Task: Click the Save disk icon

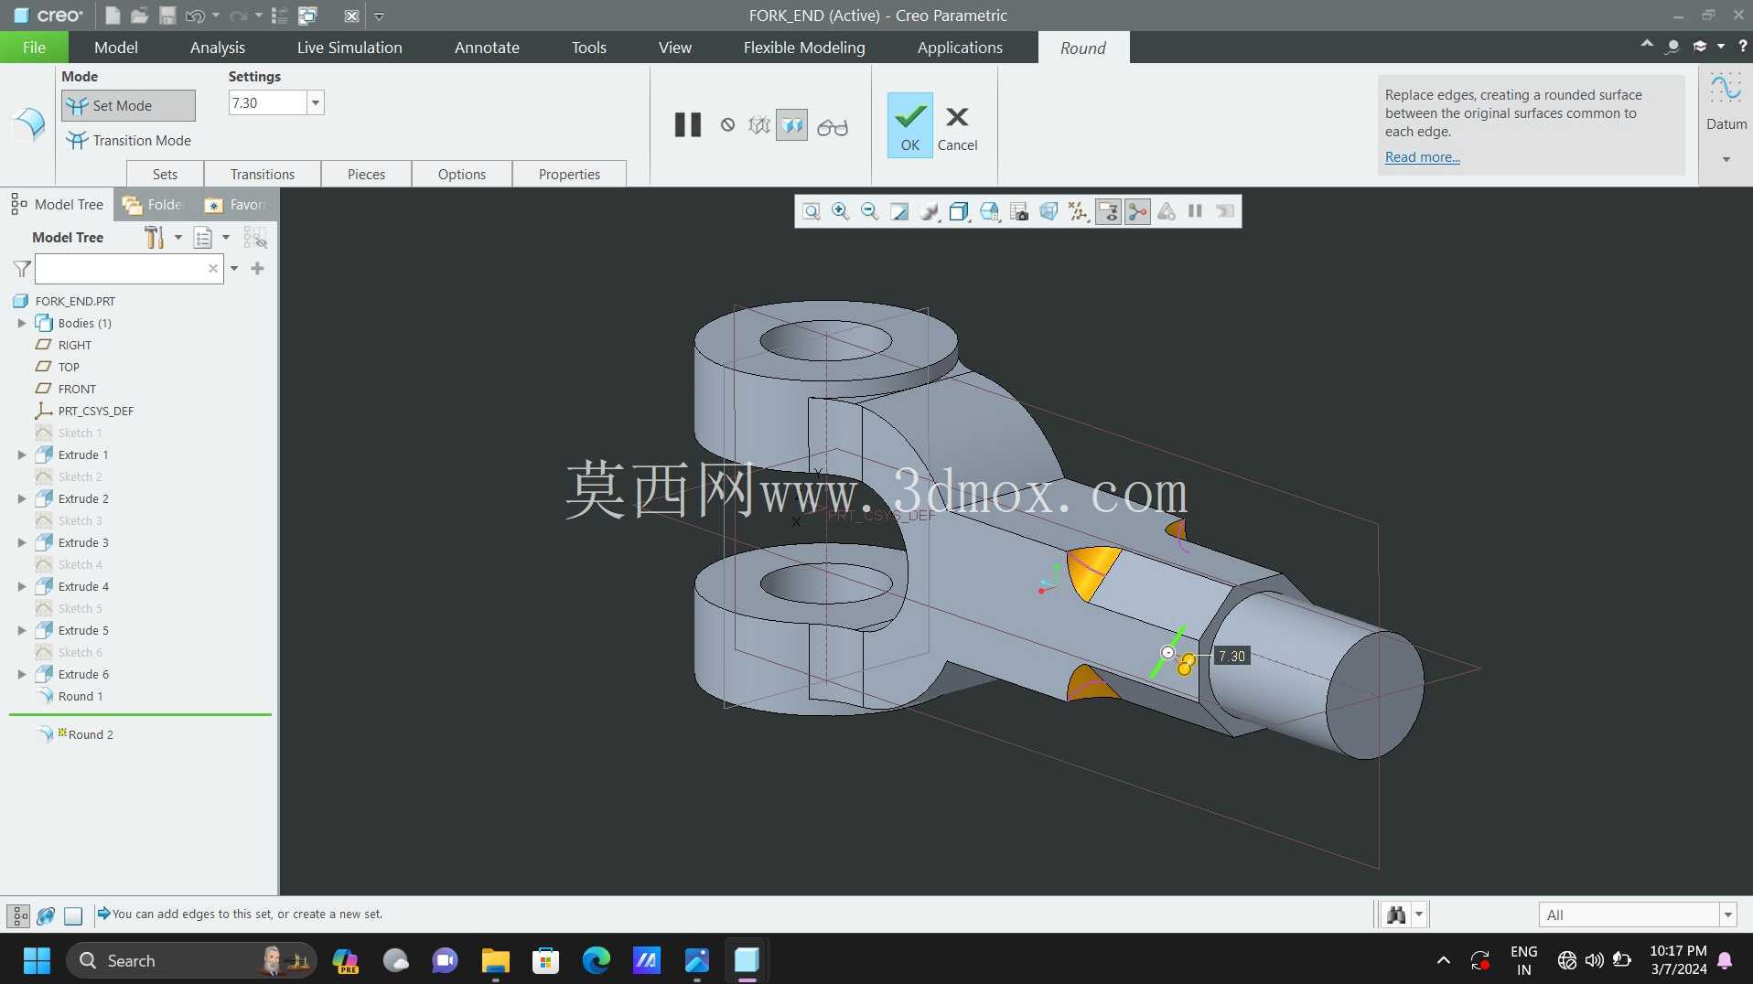Action: point(167,16)
